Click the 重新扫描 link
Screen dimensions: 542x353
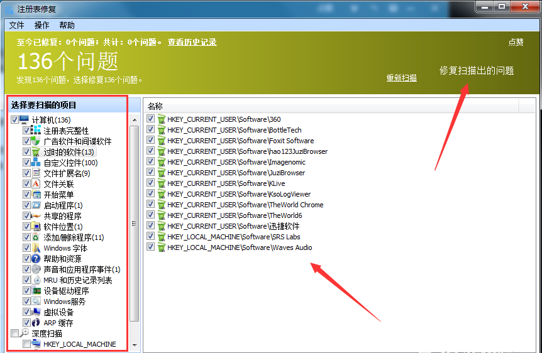(401, 78)
